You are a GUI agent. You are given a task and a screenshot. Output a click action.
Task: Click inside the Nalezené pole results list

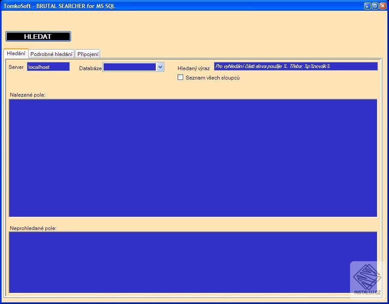(193, 158)
